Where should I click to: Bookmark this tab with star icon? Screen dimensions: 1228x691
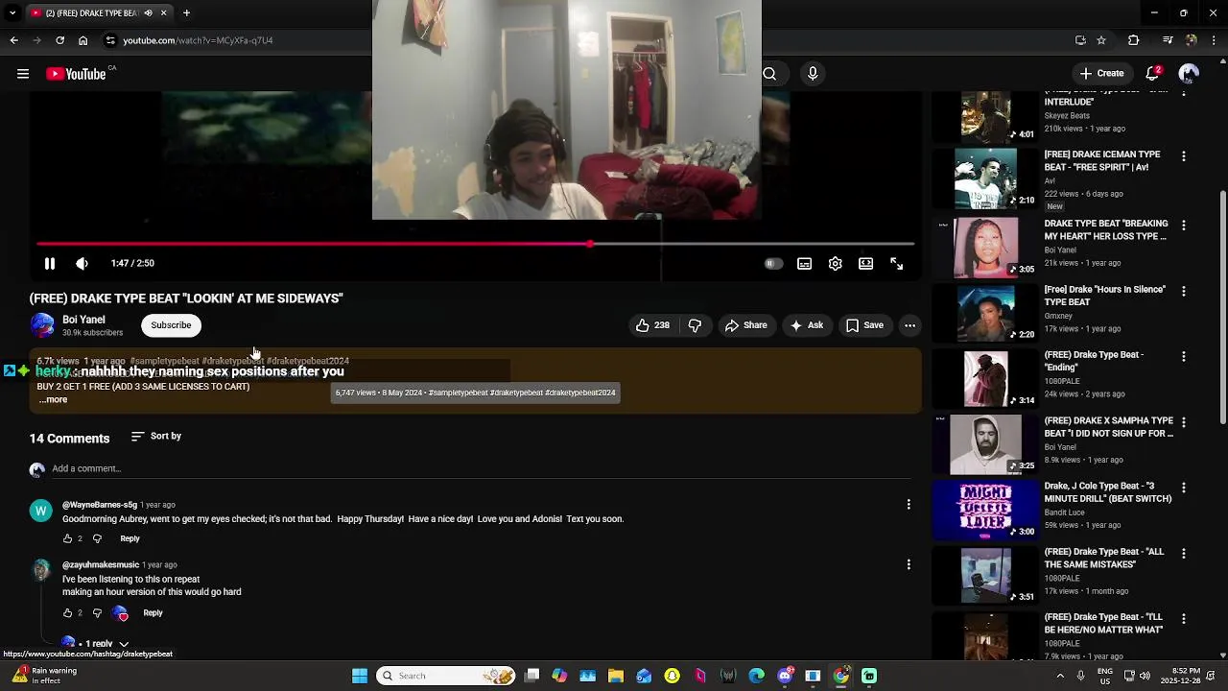click(1101, 40)
